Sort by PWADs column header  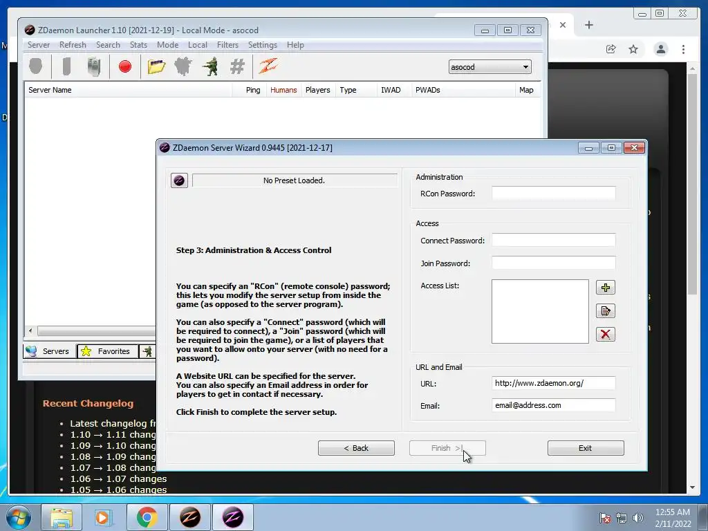coord(463,90)
